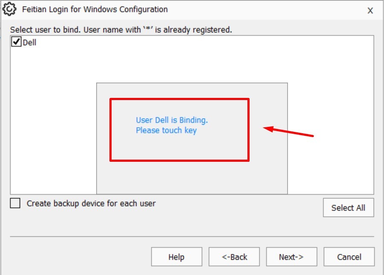Cancel the configuration wizard

pos(349,257)
